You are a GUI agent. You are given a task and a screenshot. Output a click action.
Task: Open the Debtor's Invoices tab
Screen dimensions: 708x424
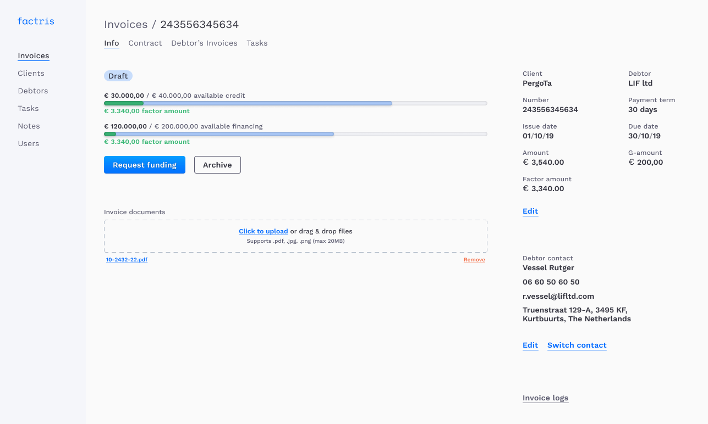point(204,43)
